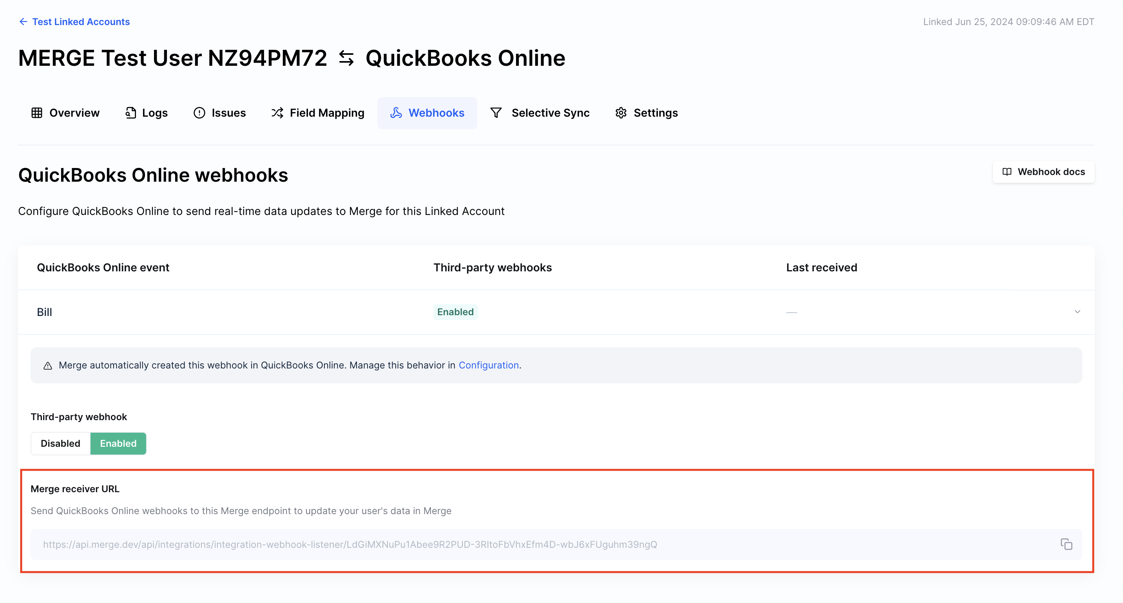Viewport: 1123px width, 603px height.
Task: Click the Logs file-search icon
Action: [130, 113]
